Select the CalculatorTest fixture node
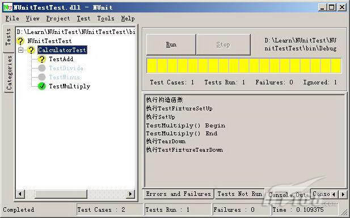Viewport: 350px width, 218px height. [62, 50]
